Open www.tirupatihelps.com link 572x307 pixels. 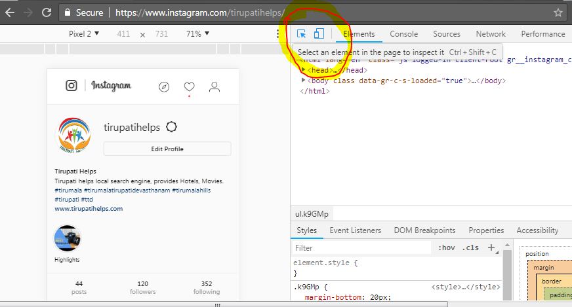[89, 209]
